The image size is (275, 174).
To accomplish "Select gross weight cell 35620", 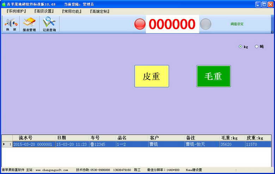I will [x=232, y=144].
